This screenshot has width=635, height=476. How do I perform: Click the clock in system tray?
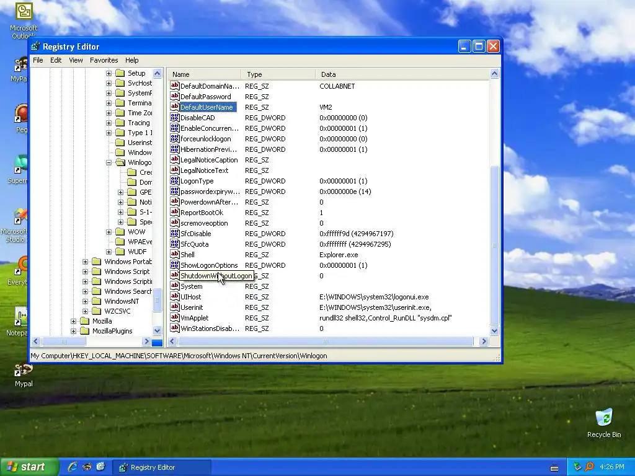[611, 467]
